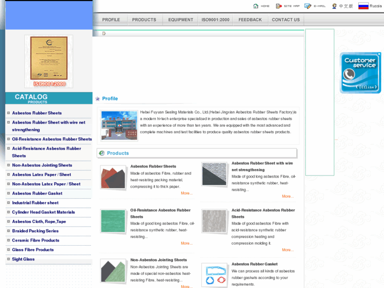Click the bullet icon beside Industrial Rubber sheet

pyautogui.click(x=8, y=202)
